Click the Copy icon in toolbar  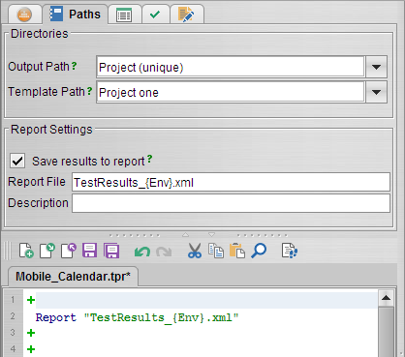click(x=216, y=251)
